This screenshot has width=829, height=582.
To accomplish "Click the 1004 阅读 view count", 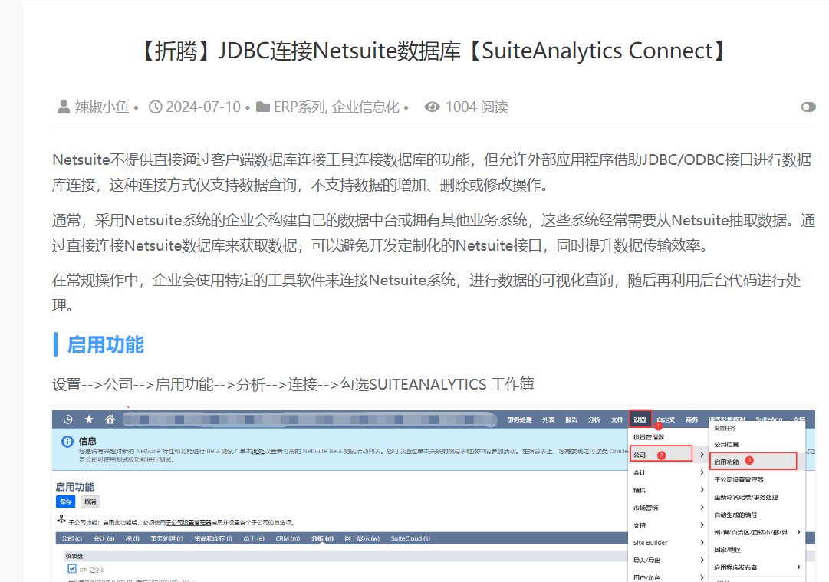I will tap(476, 107).
